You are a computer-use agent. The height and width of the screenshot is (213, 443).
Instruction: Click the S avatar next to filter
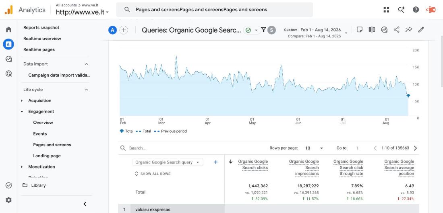pos(271,30)
